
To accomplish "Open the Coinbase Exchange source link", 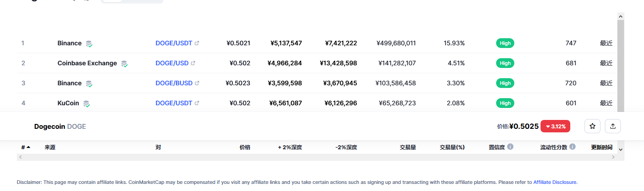I will tap(87, 63).
